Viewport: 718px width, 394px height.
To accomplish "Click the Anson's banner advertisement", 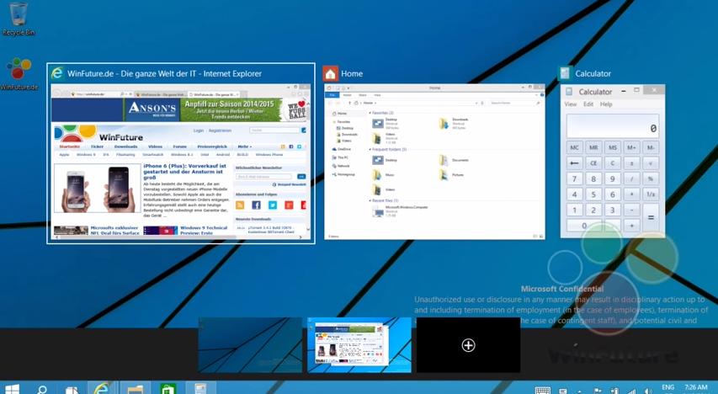I will pyautogui.click(x=180, y=109).
